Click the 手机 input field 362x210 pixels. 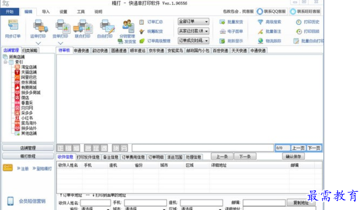point(145,203)
